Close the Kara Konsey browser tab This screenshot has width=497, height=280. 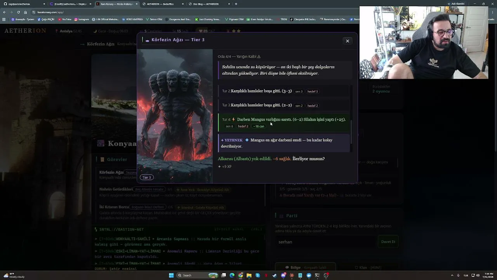click(x=137, y=4)
